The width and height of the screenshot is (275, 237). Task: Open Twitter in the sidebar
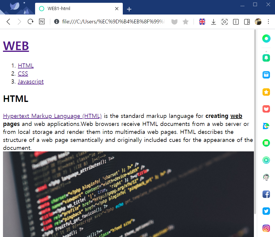tap(266, 211)
